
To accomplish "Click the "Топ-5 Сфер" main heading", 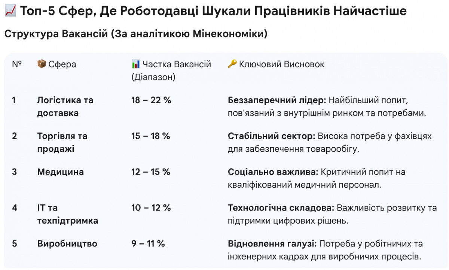I will (213, 12).
